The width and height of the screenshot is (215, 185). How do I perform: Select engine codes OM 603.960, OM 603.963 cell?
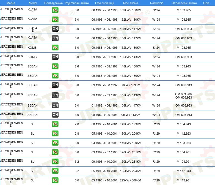184,96
